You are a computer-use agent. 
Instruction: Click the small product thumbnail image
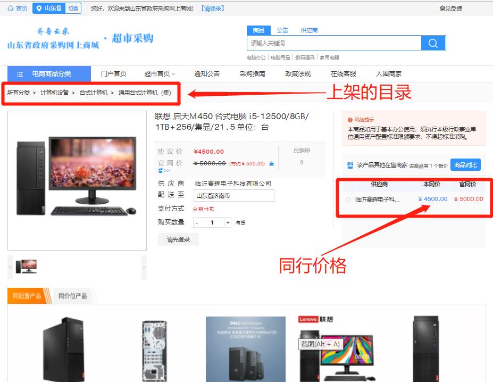coord(26,267)
